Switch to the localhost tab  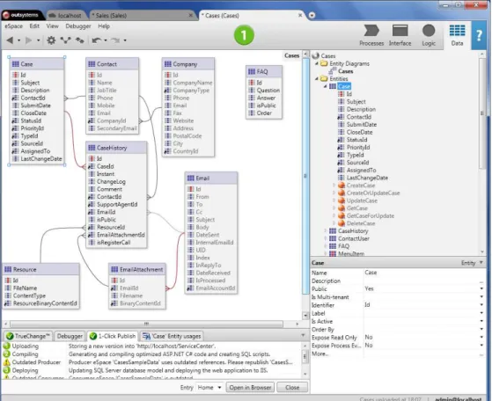[67, 15]
